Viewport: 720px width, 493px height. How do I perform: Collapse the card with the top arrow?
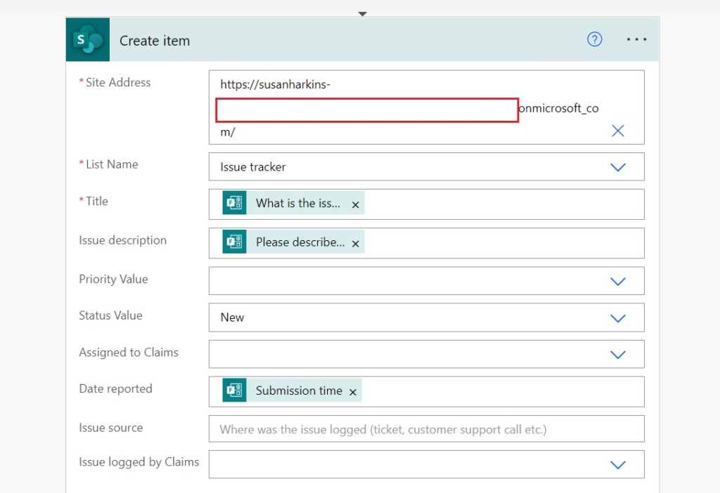click(363, 13)
